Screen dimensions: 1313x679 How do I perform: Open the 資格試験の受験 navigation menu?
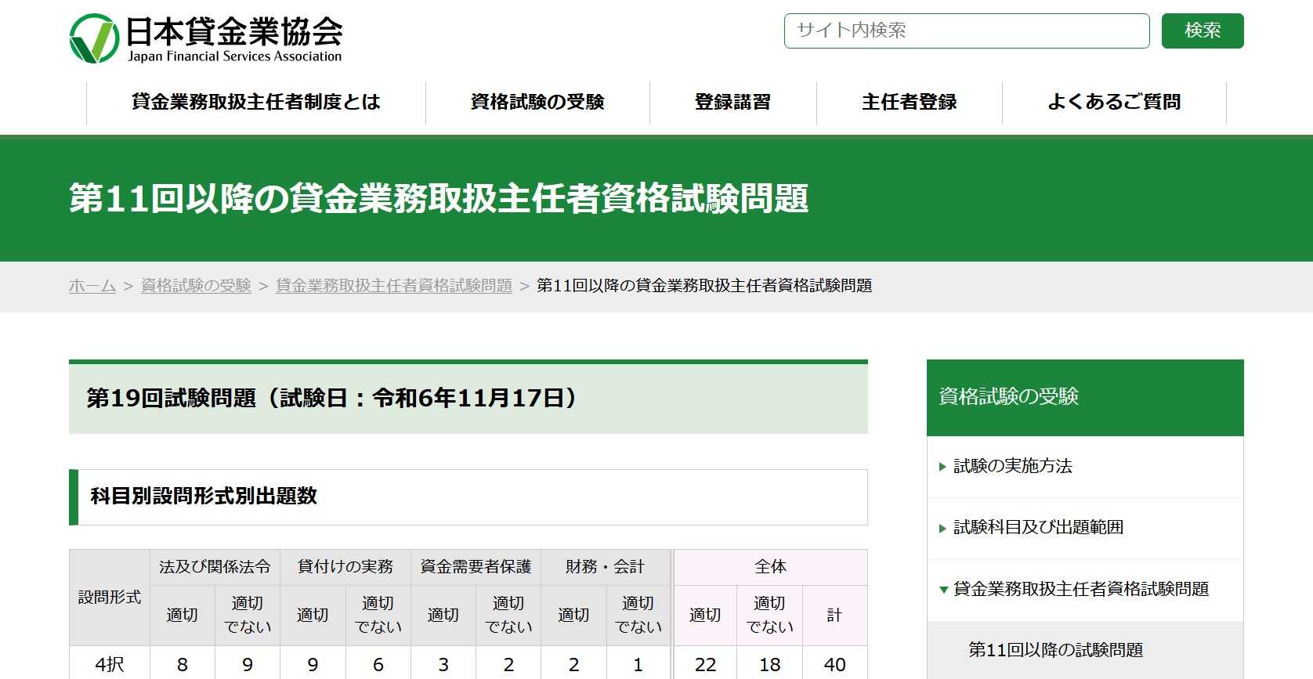pyautogui.click(x=537, y=102)
